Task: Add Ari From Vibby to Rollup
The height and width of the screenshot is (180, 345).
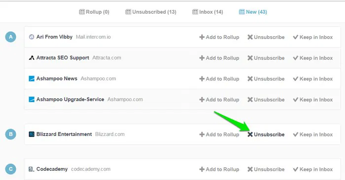Action: click(219, 37)
